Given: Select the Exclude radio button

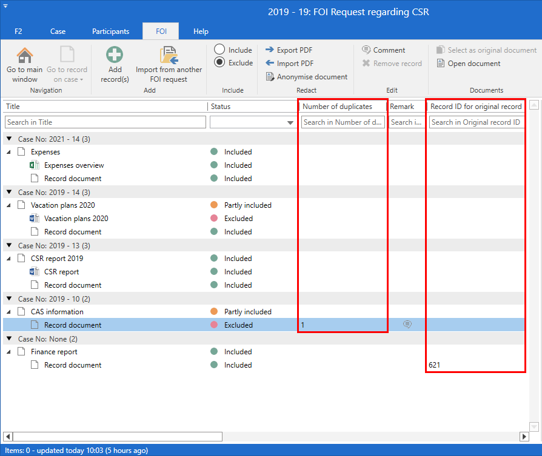Looking at the screenshot, I should [x=219, y=62].
